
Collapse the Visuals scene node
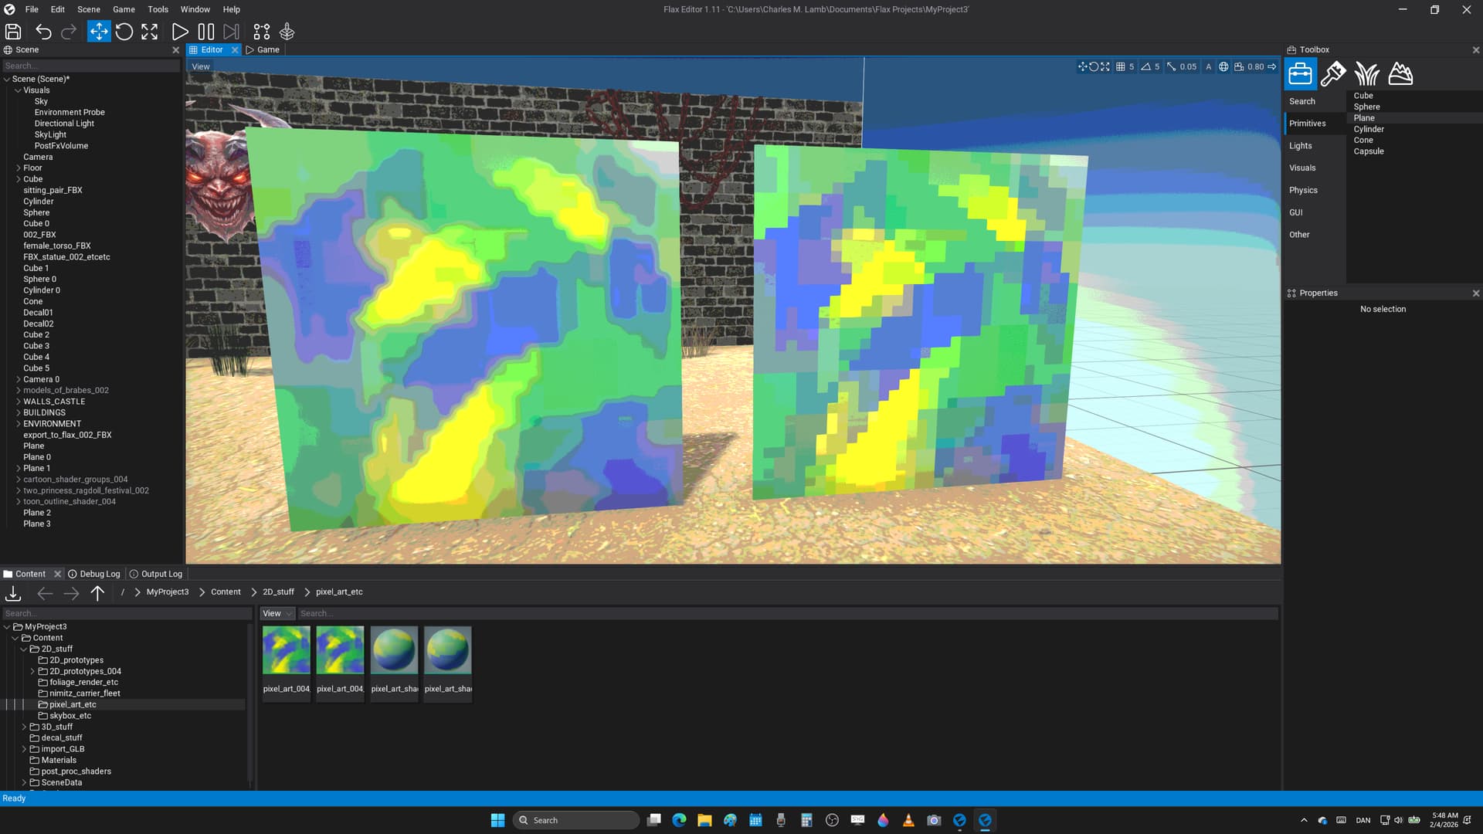19,90
